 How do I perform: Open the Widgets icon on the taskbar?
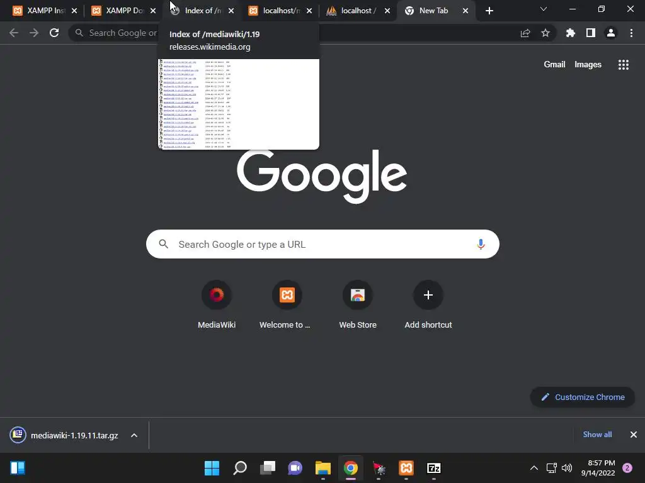[x=18, y=468]
